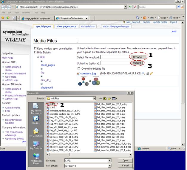
Task: Check Overwrite existing file checkbox
Action: [x=79, y=68]
